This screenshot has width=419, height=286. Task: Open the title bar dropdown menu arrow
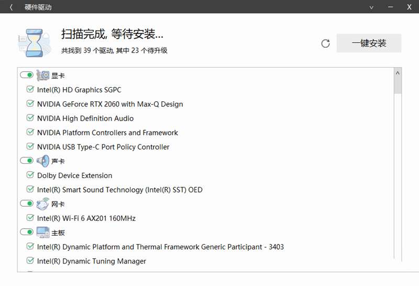point(371,7)
